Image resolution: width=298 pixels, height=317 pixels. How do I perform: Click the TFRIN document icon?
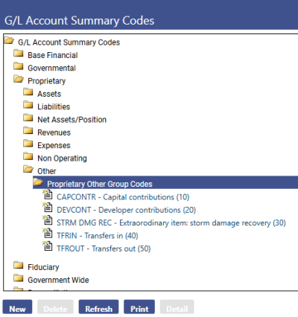(x=48, y=233)
